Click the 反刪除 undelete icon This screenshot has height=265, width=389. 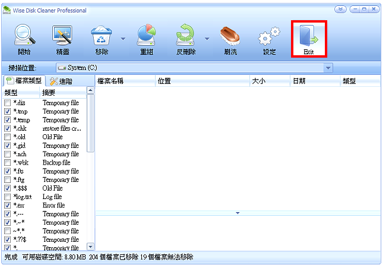185,39
